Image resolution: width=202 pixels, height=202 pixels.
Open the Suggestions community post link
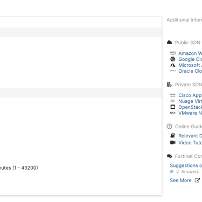tap(186, 165)
